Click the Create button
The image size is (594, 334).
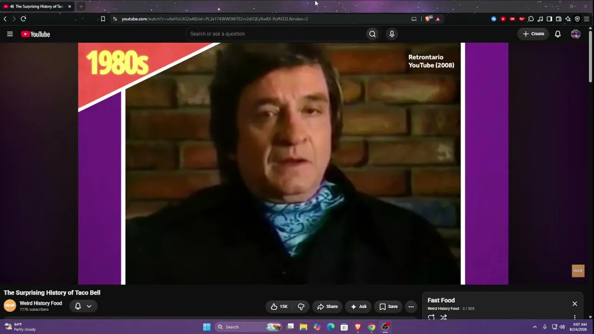[x=533, y=34]
